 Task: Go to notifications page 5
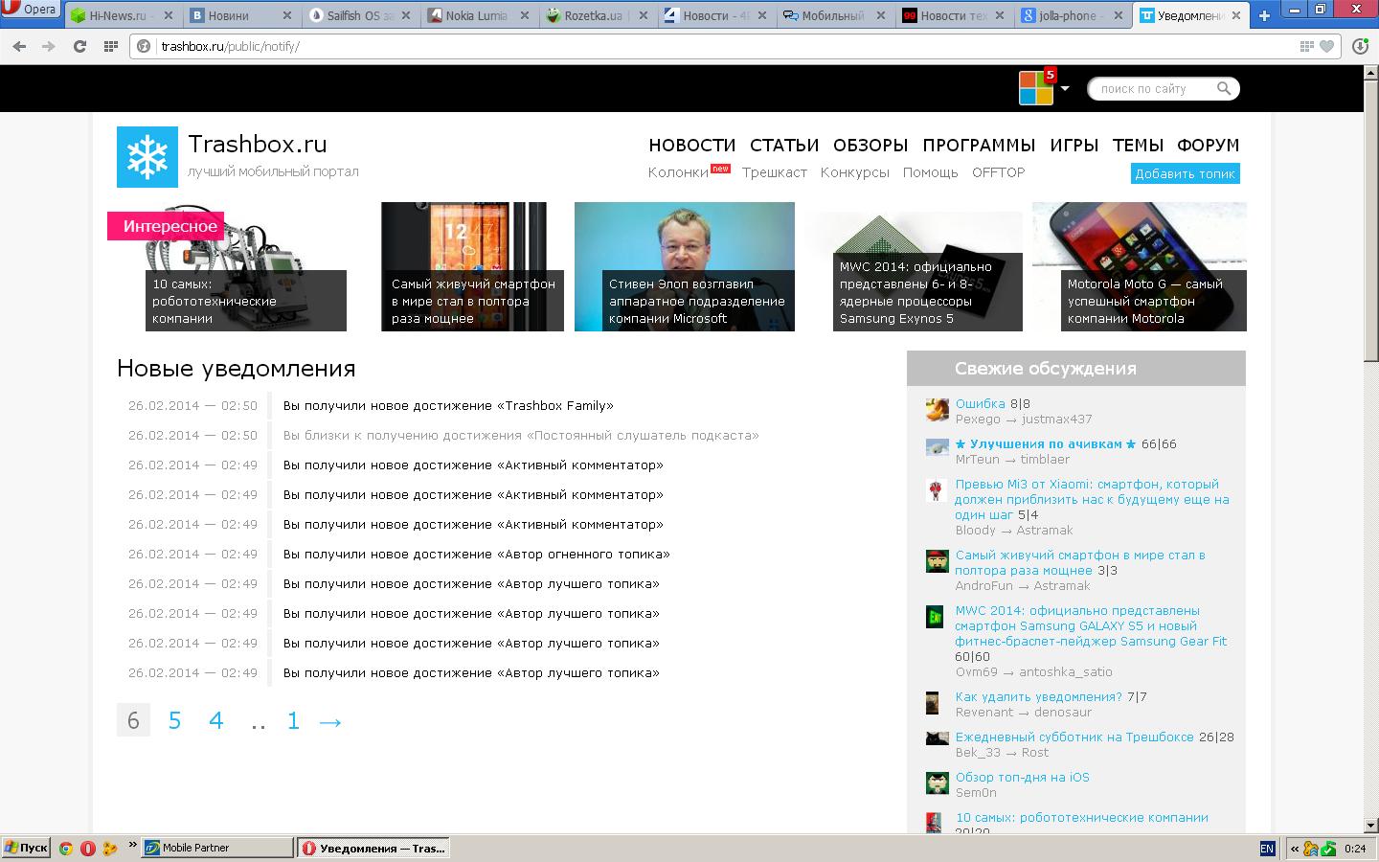click(x=174, y=720)
